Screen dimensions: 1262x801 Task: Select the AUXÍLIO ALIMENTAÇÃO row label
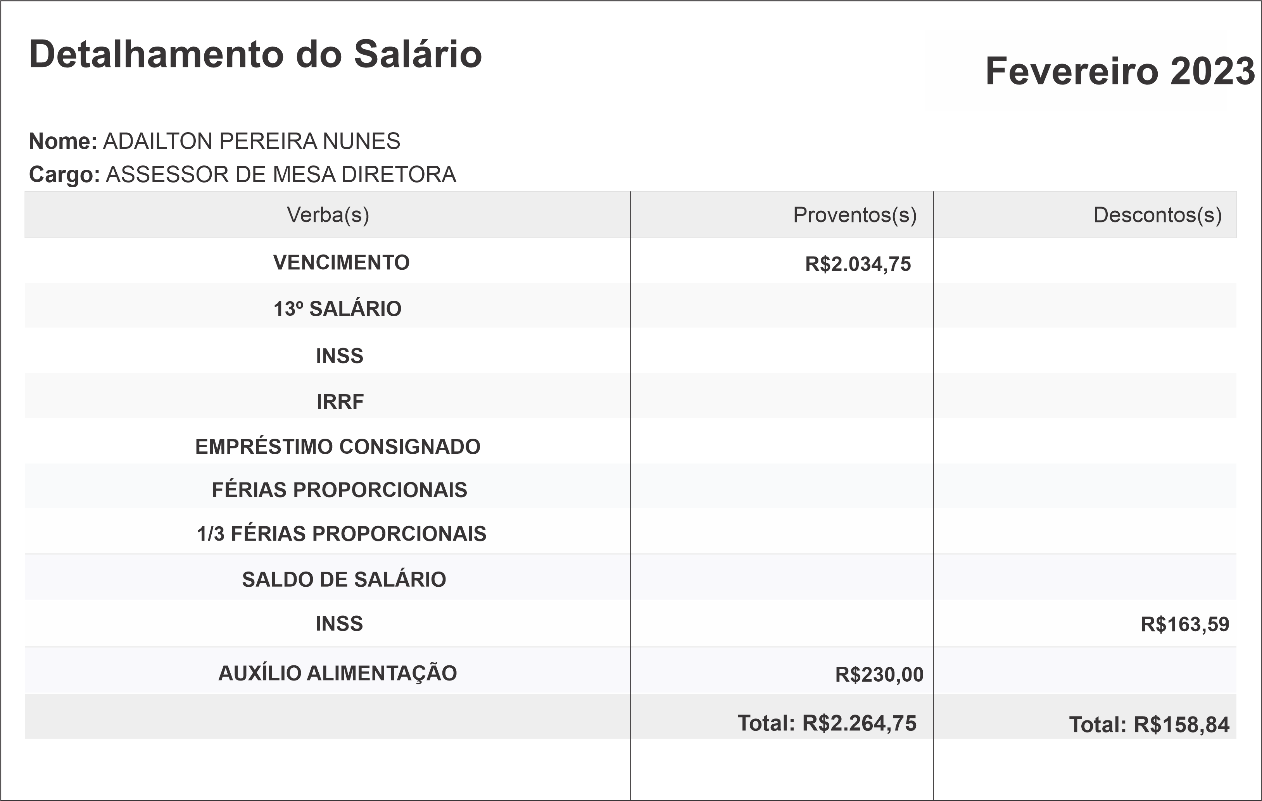(338, 673)
